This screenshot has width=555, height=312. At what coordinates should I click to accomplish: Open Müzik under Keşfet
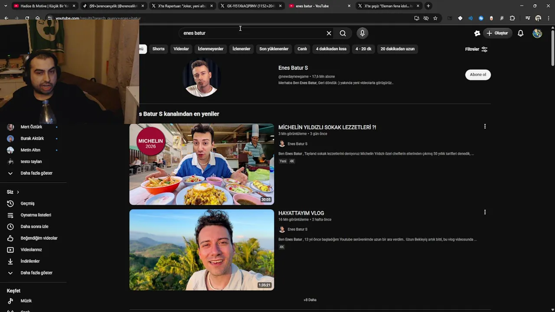(x=26, y=301)
